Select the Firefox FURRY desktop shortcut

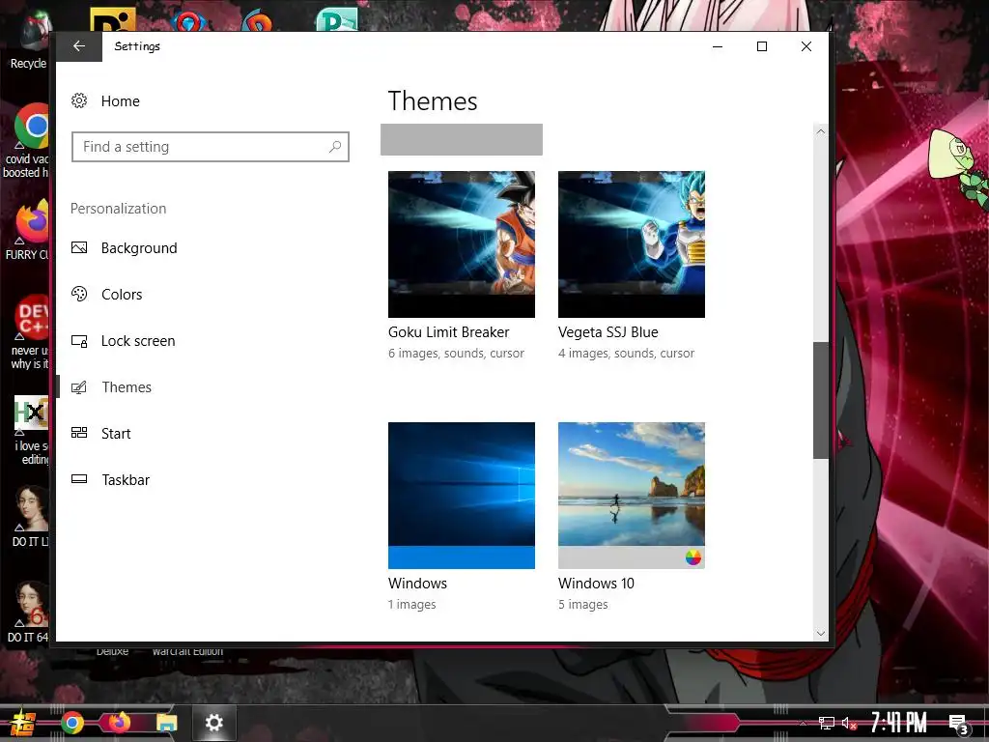pyautogui.click(x=29, y=230)
